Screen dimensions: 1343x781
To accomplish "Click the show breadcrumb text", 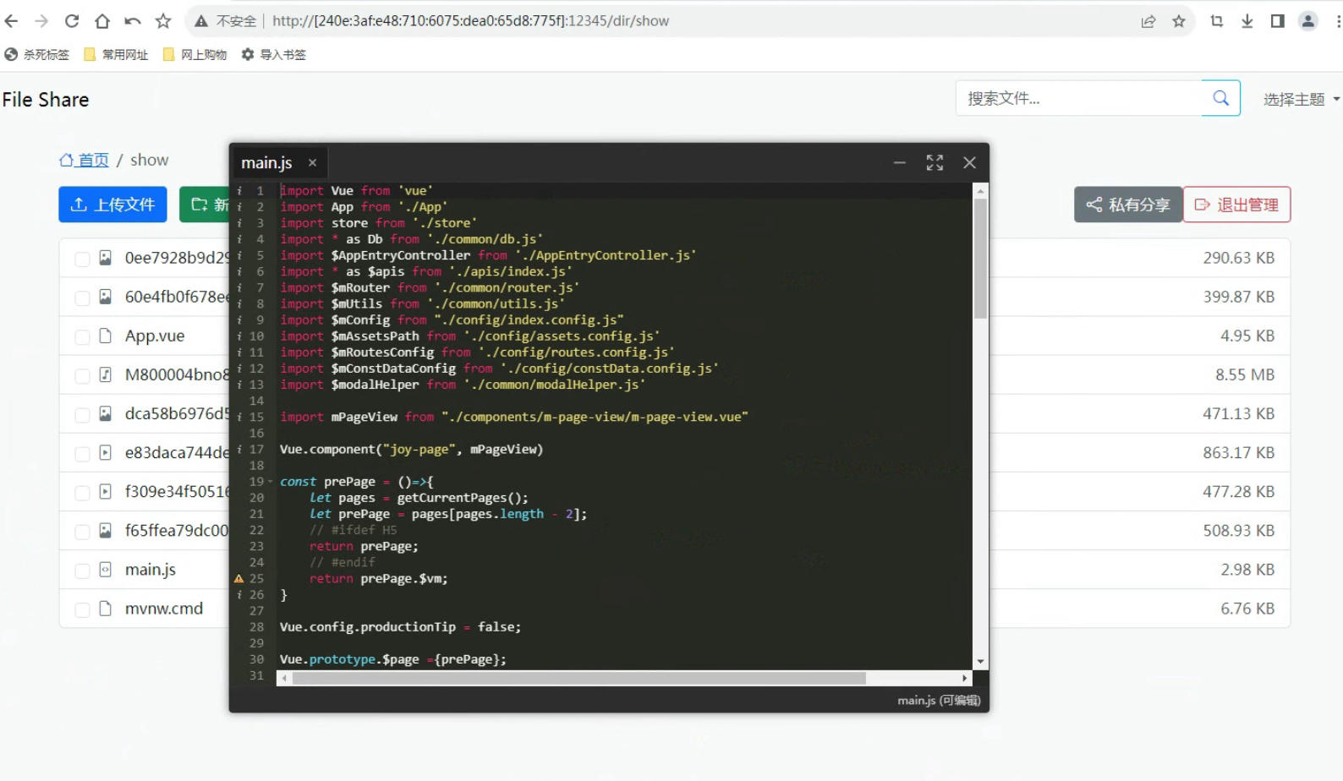I will [x=150, y=160].
